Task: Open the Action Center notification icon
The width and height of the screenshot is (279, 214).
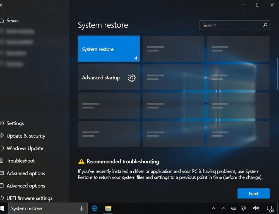Action: coord(270,208)
